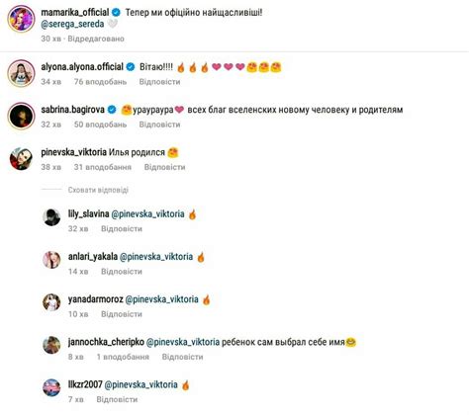Click alyona.alyona.official verified badge icon
The height and width of the screenshot is (415, 469).
point(131,67)
